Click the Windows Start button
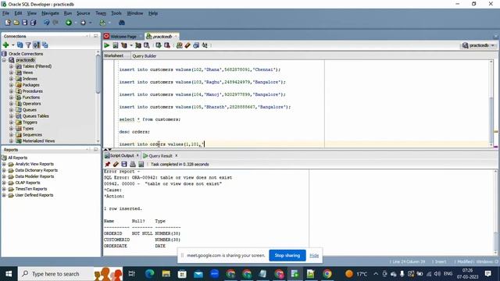 click(9, 274)
